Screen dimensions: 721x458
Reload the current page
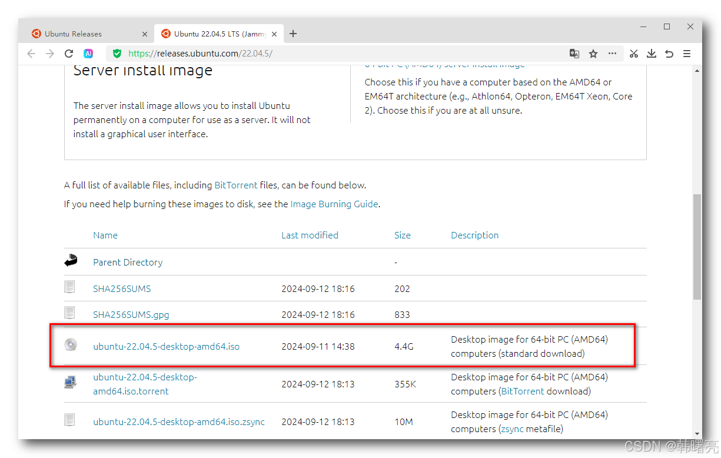tap(69, 54)
